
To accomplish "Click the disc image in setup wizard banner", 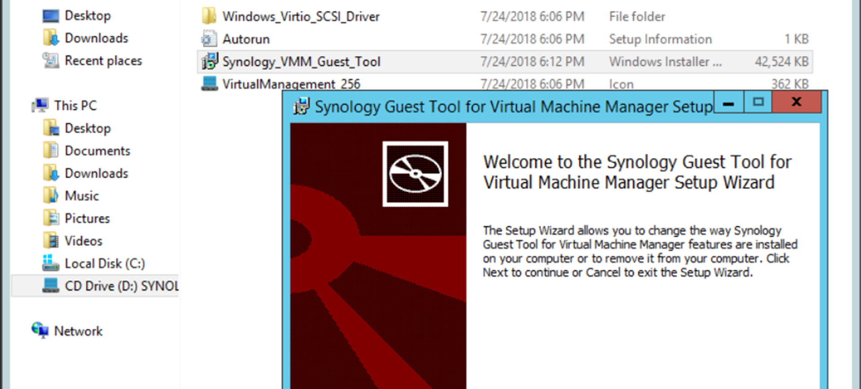I will pyautogui.click(x=415, y=174).
